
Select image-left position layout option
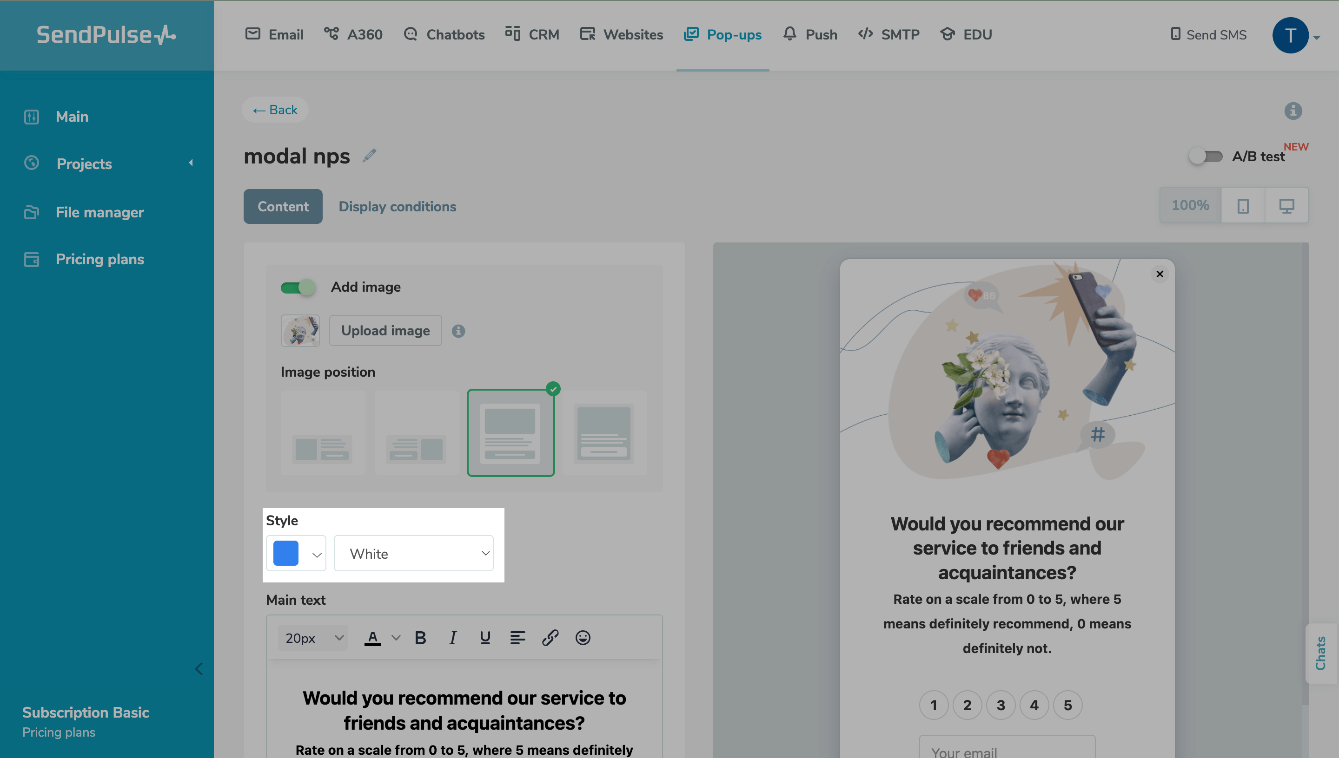click(x=323, y=432)
